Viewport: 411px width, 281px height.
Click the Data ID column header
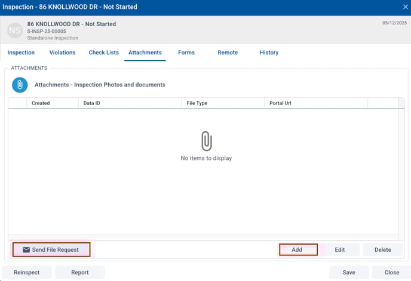click(x=91, y=103)
